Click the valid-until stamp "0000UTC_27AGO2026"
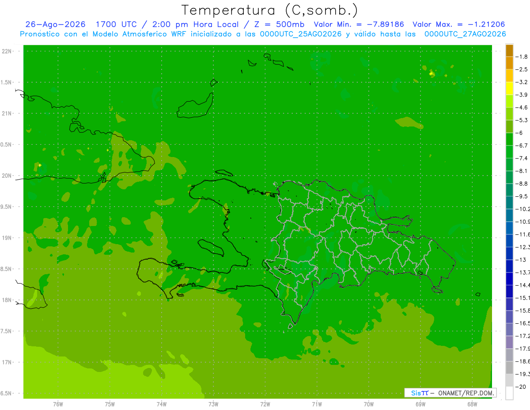Screen dimensions: 530x410 [x=465, y=34]
